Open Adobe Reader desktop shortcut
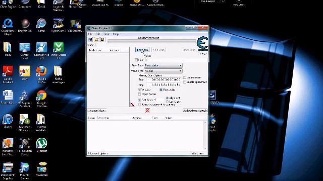Image resolution: width=323 pixels, height=181 pixels. [x=8, y=75]
